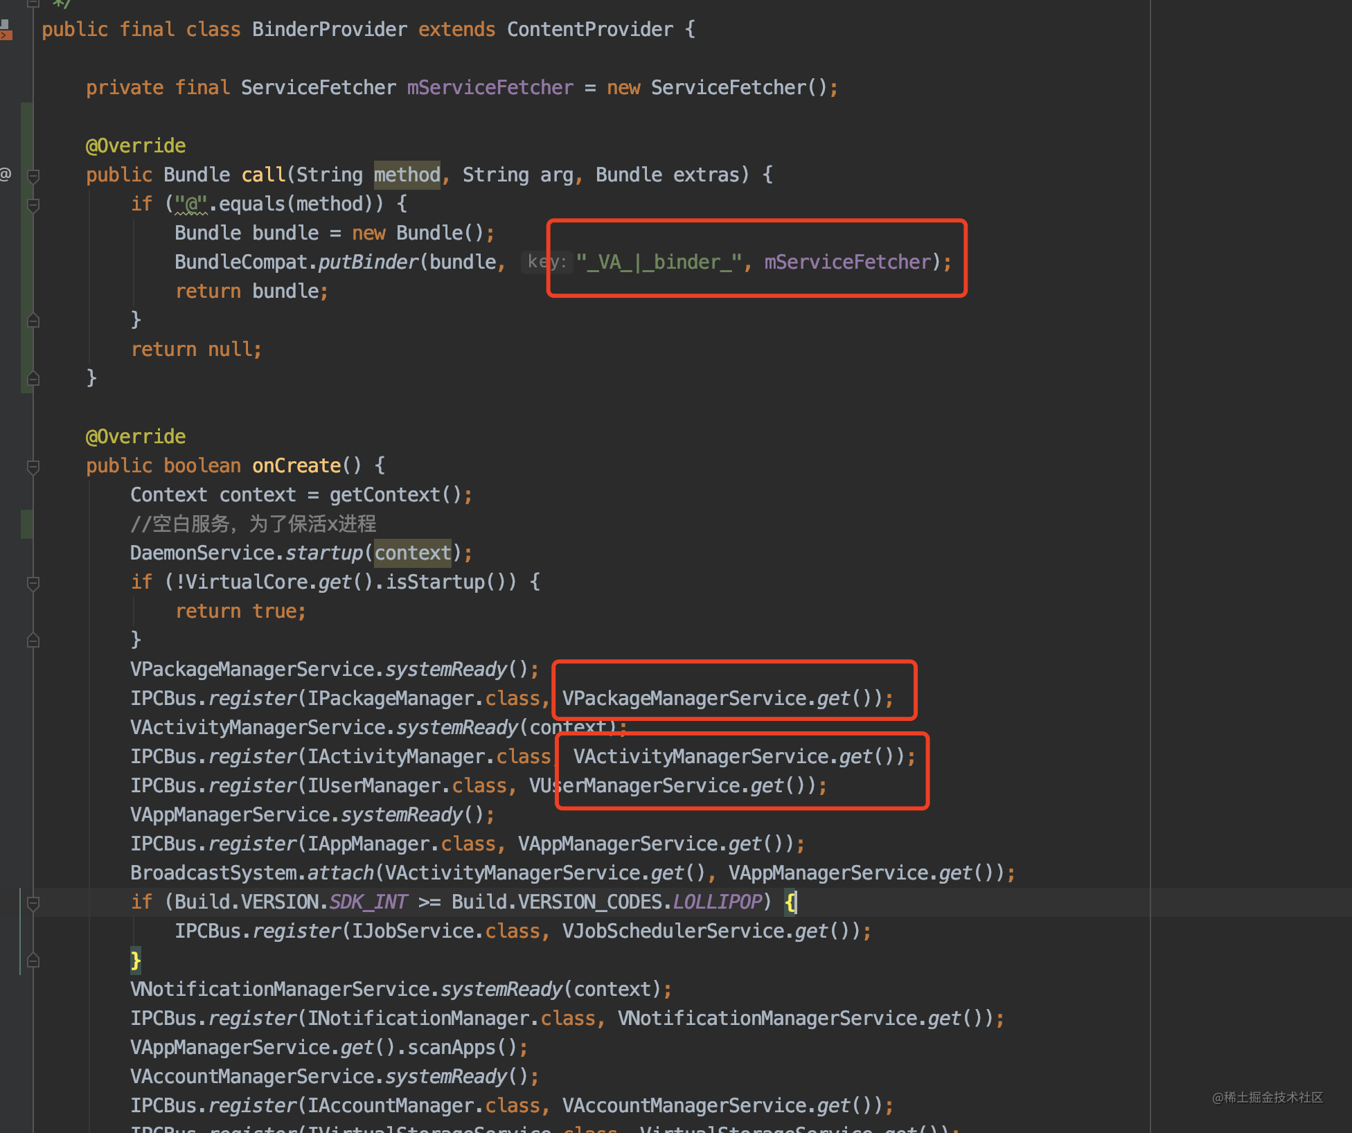Click the key: parameter hint
Image resolution: width=1352 pixels, height=1133 pixels.
(547, 262)
